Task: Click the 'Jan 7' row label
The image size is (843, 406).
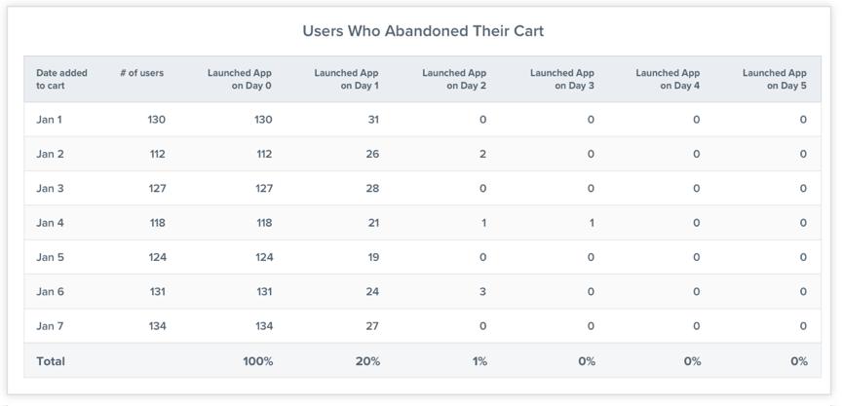Action: (50, 326)
